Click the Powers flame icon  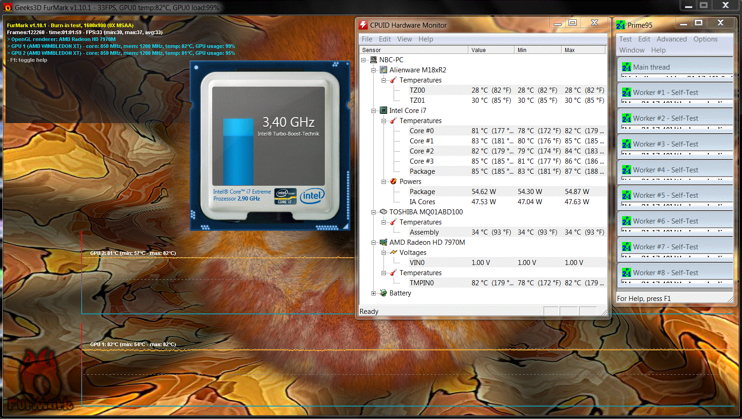[394, 182]
